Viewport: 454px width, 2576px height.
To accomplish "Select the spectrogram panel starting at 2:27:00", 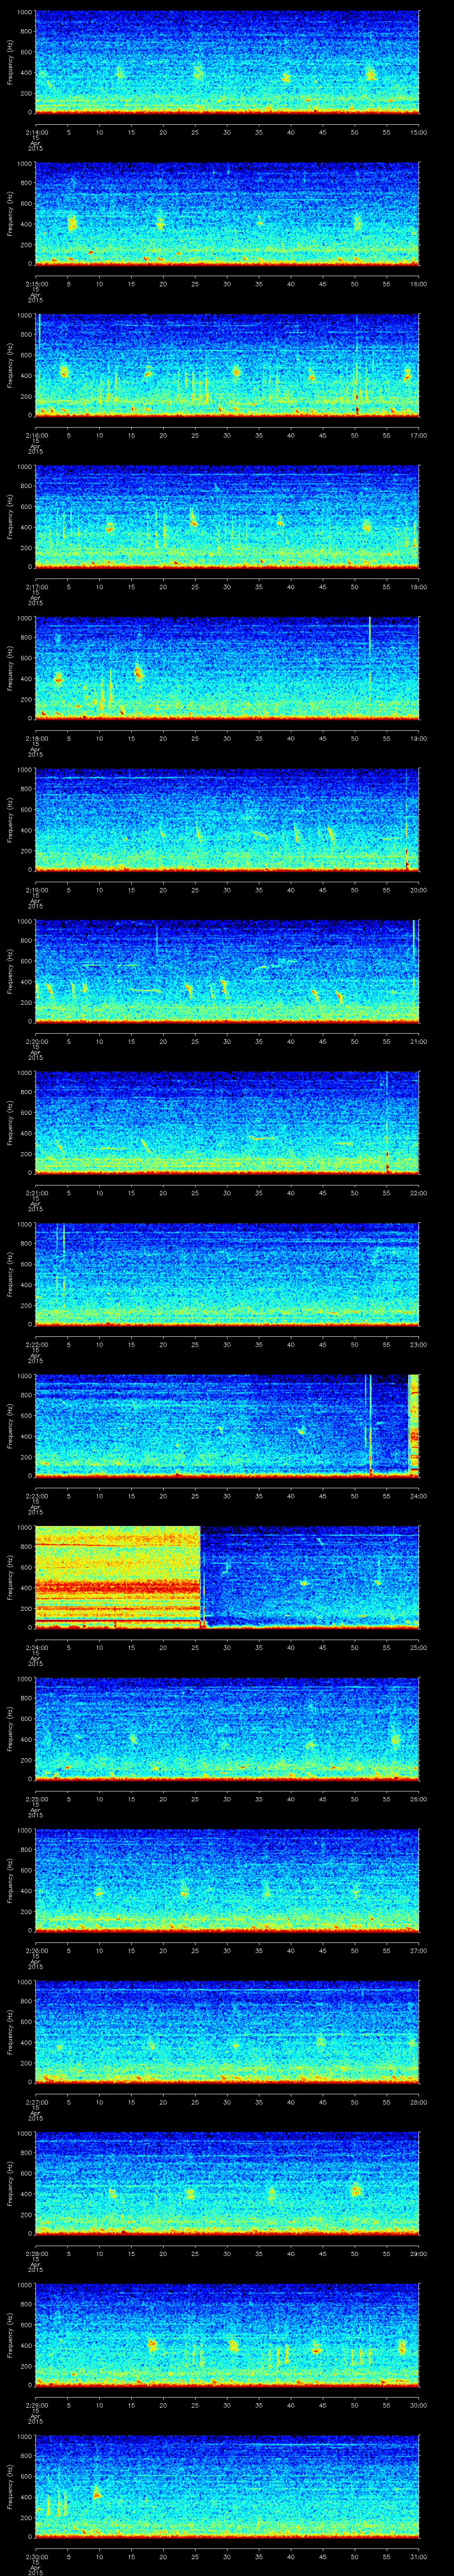I will (227, 2032).
